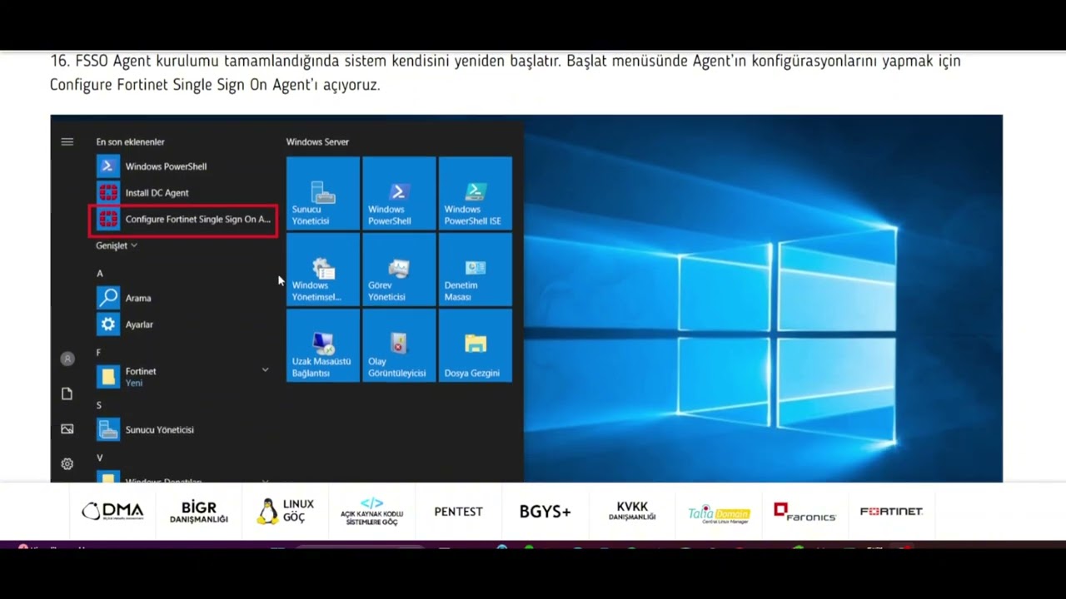Open the Görev Yöneticisi tile
The width and height of the screenshot is (1066, 599).
[x=399, y=270]
